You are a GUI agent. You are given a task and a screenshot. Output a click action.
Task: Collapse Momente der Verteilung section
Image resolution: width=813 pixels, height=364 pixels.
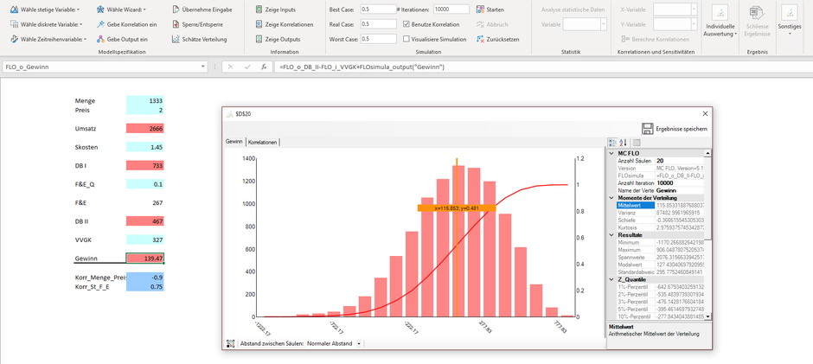tap(611, 197)
